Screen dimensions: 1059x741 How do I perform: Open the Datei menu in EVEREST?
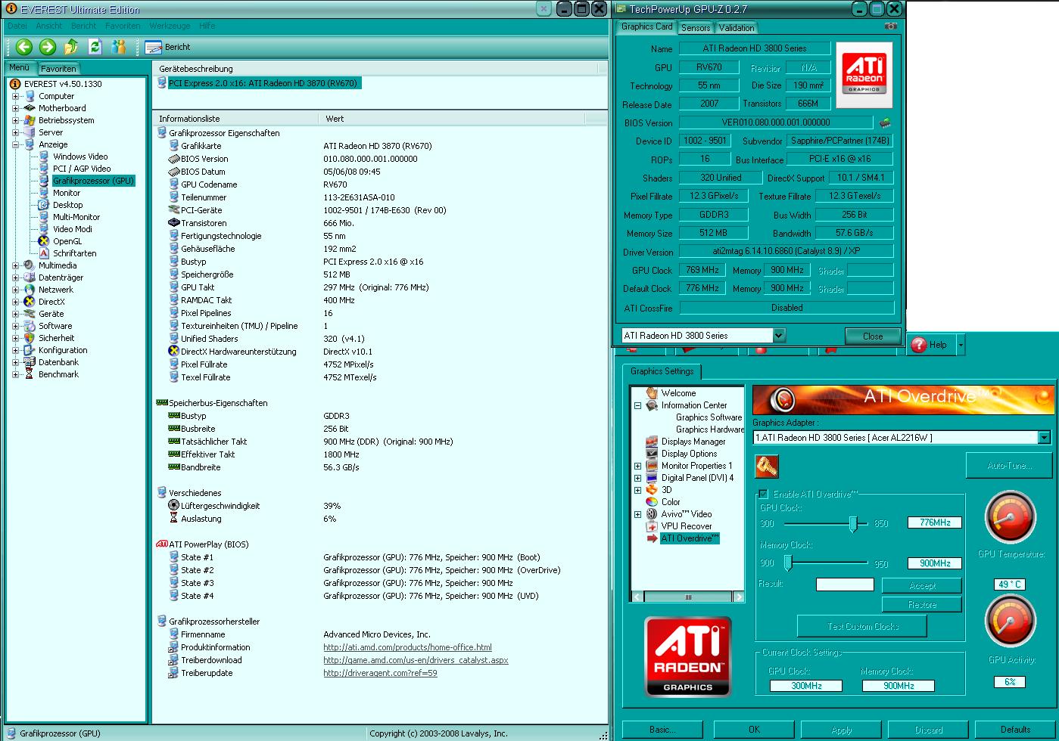coord(17,26)
